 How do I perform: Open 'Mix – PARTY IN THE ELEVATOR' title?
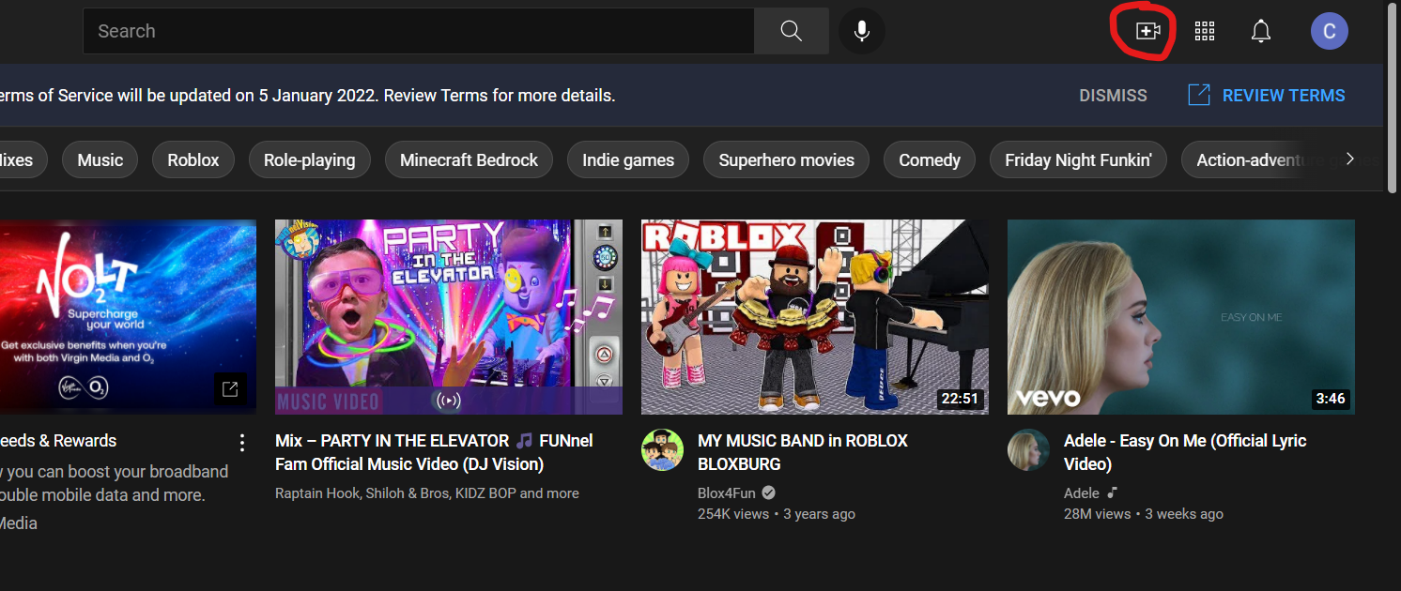(x=434, y=452)
